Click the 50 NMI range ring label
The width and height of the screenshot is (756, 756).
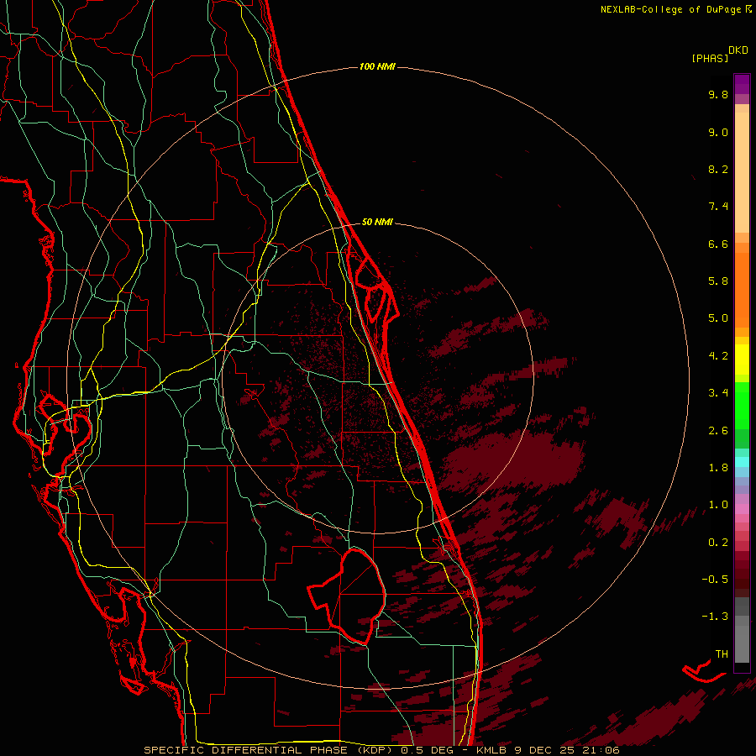[x=377, y=222]
